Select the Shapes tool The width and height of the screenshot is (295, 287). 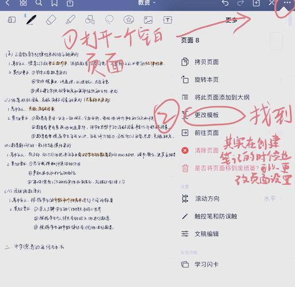pyautogui.click(x=90, y=20)
